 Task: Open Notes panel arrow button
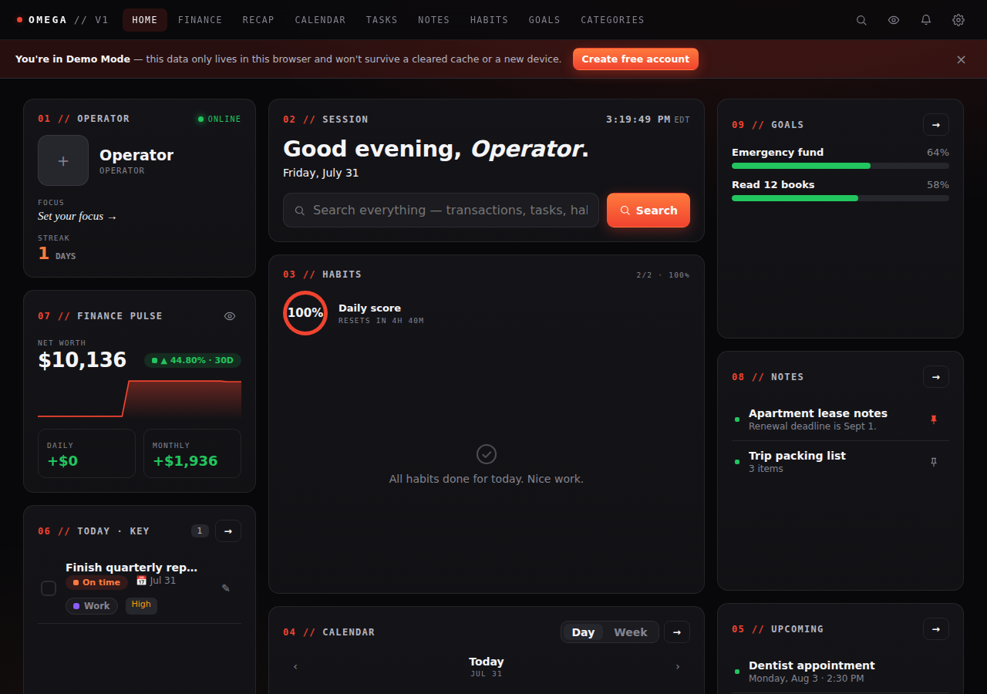[x=936, y=377]
